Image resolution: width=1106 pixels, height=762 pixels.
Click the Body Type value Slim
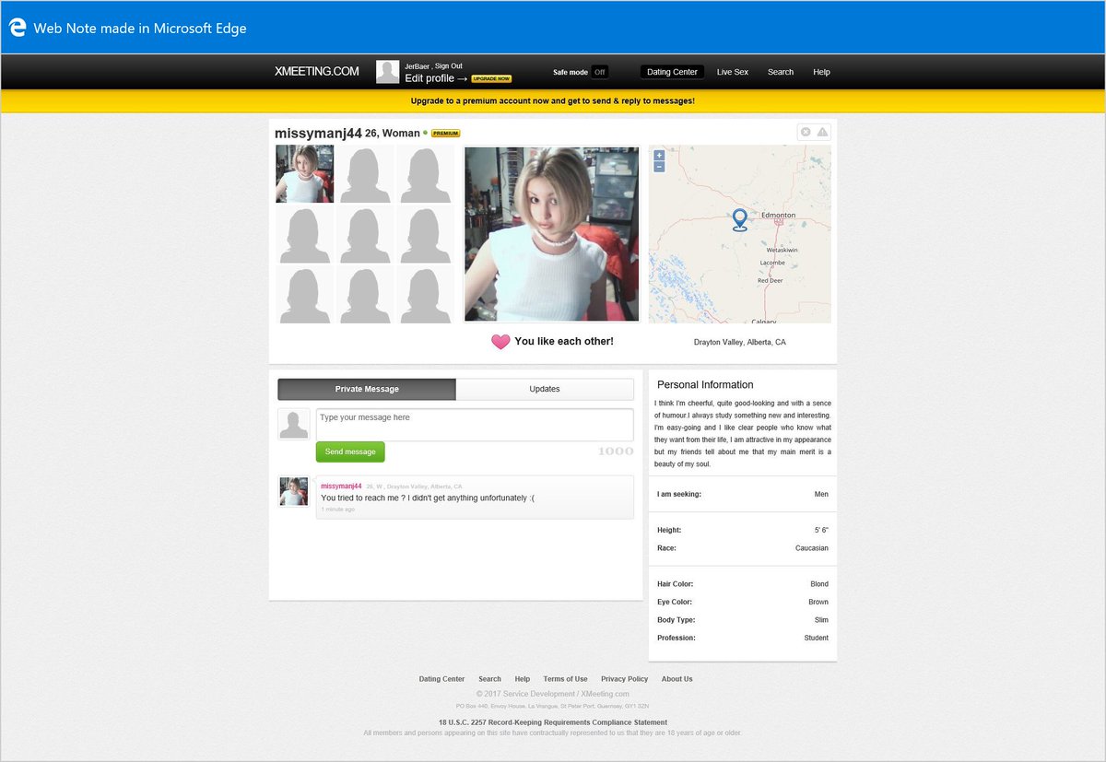(x=821, y=620)
